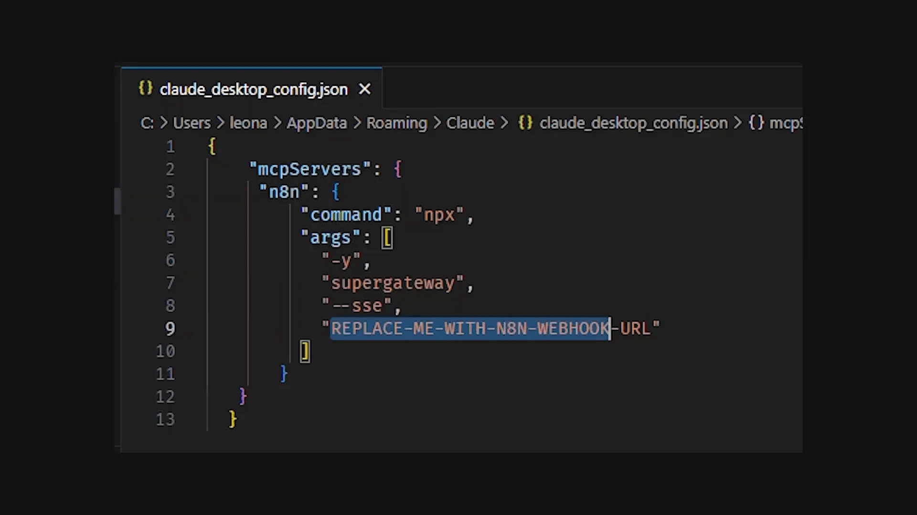Click the purple opening brace after "mcpServers"
Screen dimensions: 917x515
point(398,169)
